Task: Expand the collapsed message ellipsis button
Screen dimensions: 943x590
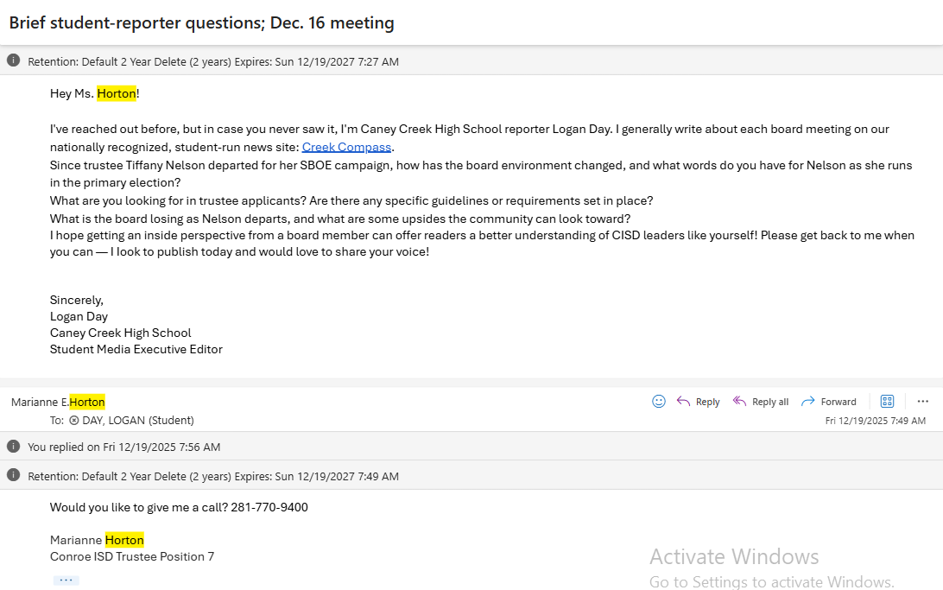Action: click(66, 580)
